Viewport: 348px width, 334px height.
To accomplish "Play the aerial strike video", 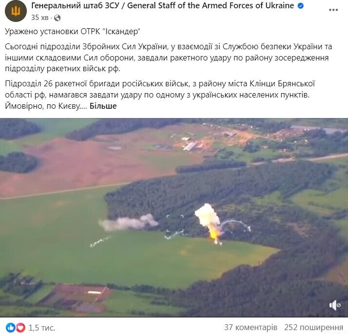I will (x=174, y=217).
